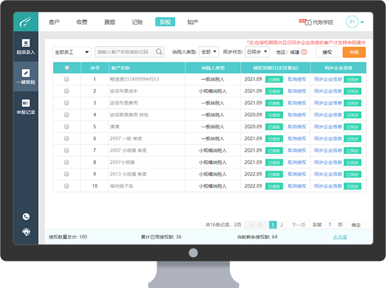Check the row 1 checkbox
This screenshot has width=386, height=288.
[67, 79]
